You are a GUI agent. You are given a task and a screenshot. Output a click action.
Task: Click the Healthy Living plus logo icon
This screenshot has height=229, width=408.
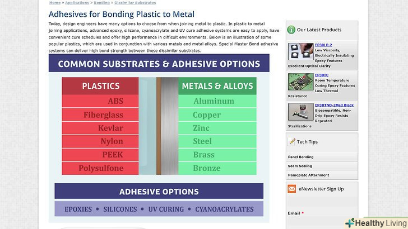[350, 223]
